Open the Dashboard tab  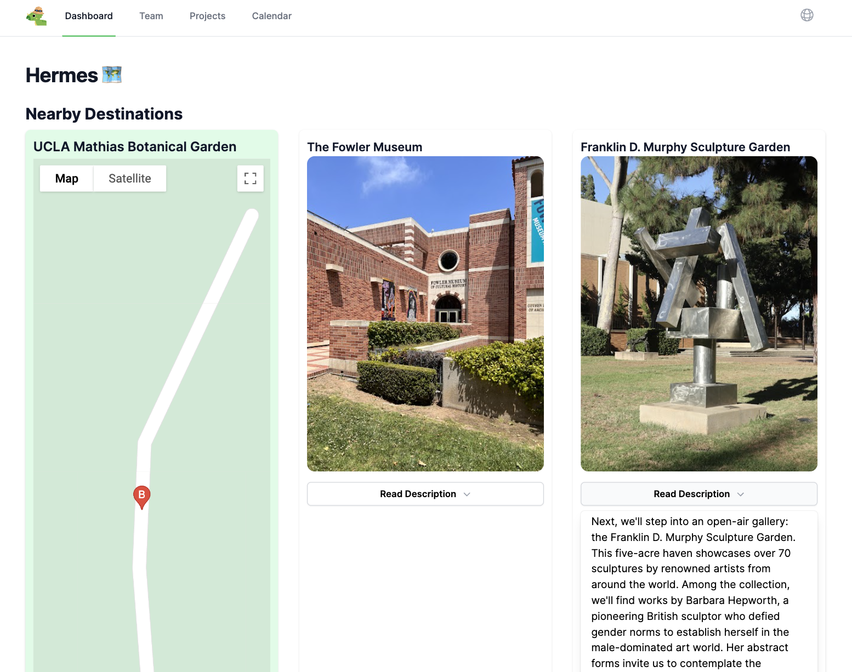pyautogui.click(x=89, y=16)
